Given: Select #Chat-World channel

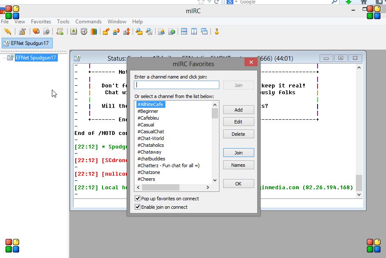Looking at the screenshot, I should click(x=150, y=138).
